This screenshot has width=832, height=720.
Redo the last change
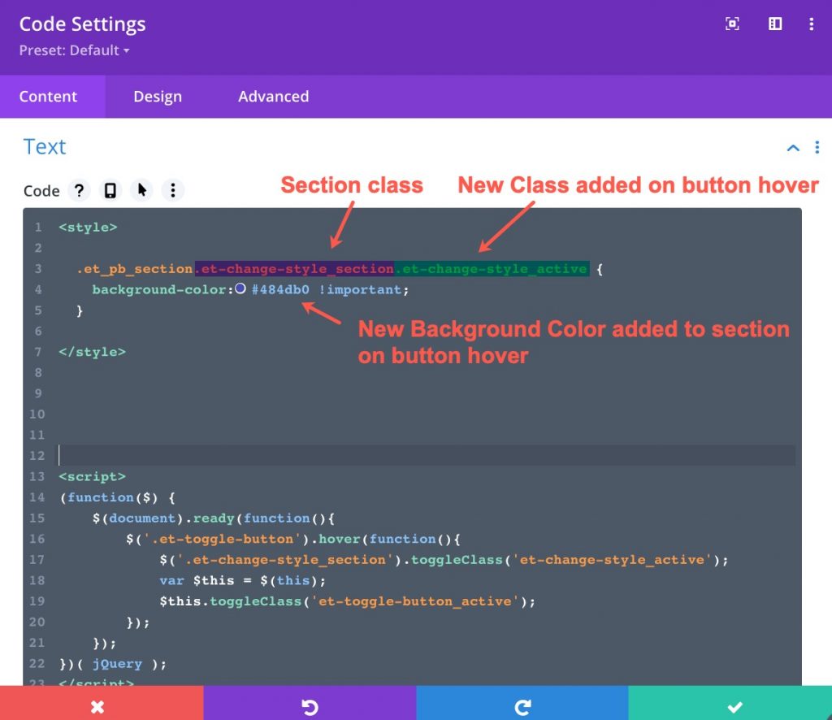[x=522, y=706]
